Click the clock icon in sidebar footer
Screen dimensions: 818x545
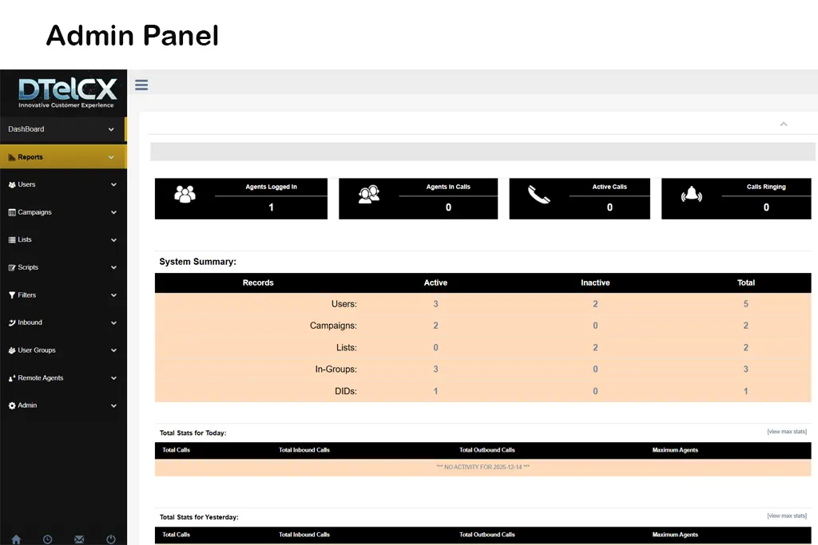pos(48,539)
